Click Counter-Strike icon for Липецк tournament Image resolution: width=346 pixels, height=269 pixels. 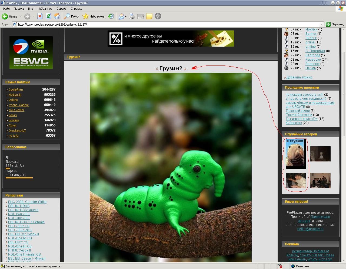point(287,38)
